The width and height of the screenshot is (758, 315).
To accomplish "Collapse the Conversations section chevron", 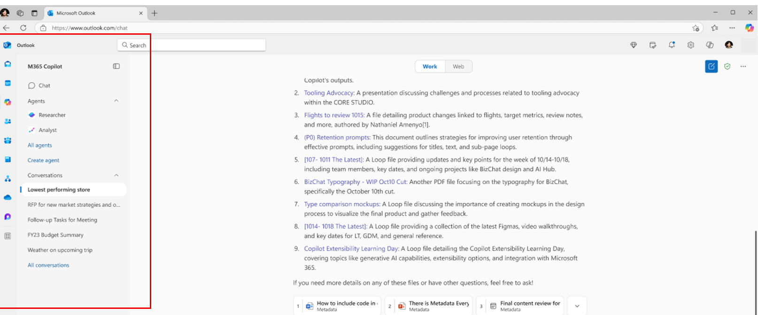I will (x=116, y=175).
